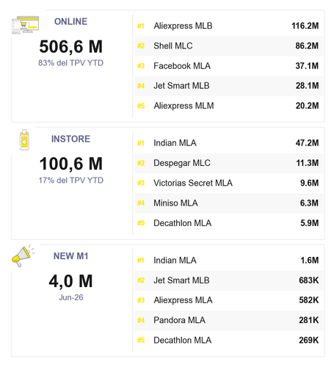The width and height of the screenshot is (334, 367).
Task: Select Jet Smart MLB in Online list
Action: (x=229, y=86)
